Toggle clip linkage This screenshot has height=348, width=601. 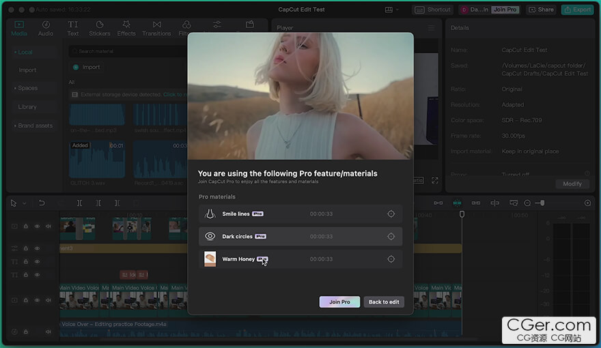[x=475, y=203]
